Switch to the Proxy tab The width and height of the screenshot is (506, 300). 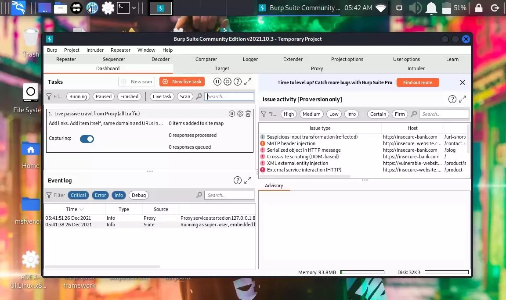tap(317, 68)
